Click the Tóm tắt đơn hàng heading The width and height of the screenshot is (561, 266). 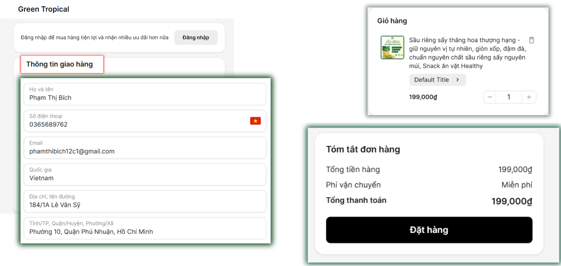[x=363, y=149]
